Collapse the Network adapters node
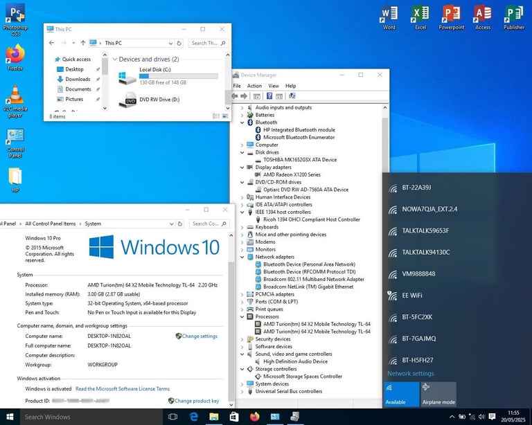This screenshot has width=532, height=425. 242,257
